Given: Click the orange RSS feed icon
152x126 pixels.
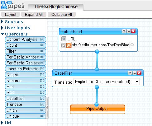Looking at the screenshot, I should (x=69, y=45).
